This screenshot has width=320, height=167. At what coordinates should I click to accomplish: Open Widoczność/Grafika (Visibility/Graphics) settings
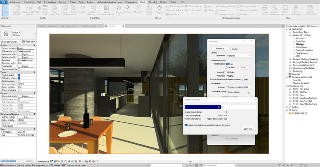(x=29, y=10)
